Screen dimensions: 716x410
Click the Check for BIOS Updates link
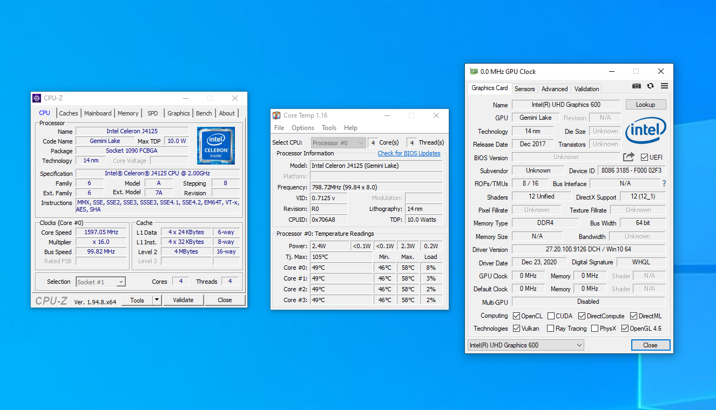pos(409,153)
